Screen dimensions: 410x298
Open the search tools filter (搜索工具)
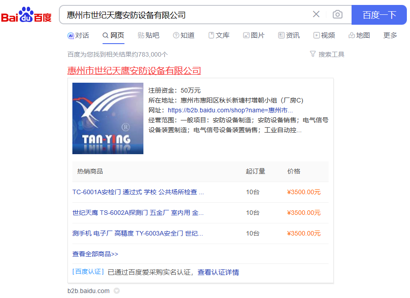[x=327, y=54]
